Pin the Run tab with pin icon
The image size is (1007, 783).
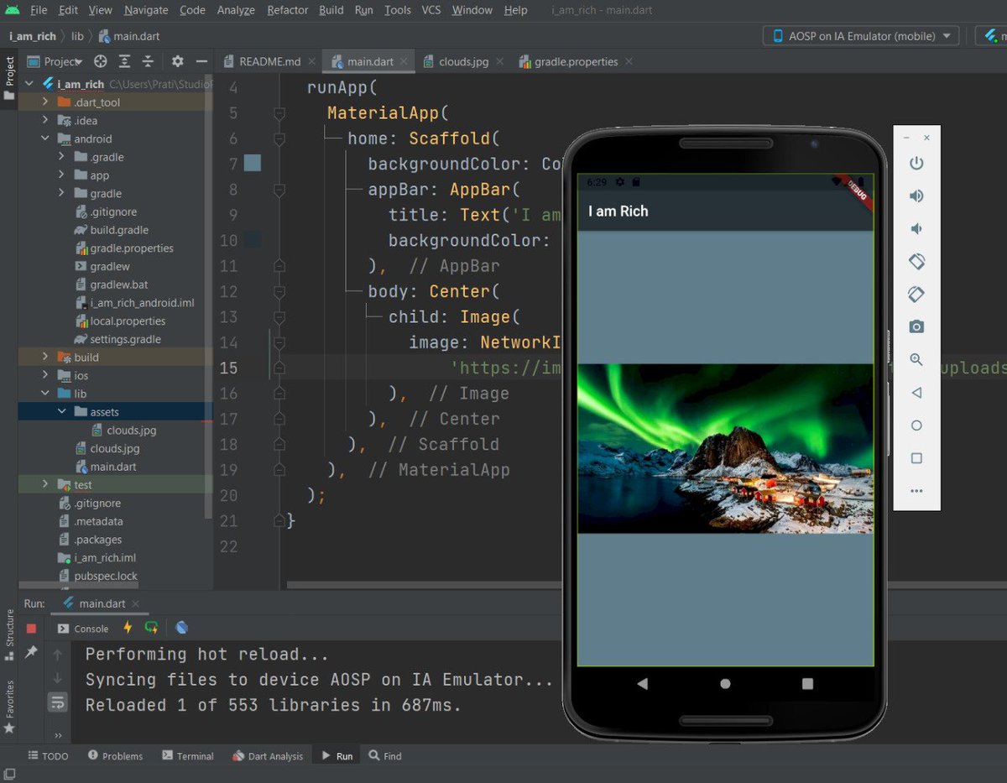[x=31, y=652]
